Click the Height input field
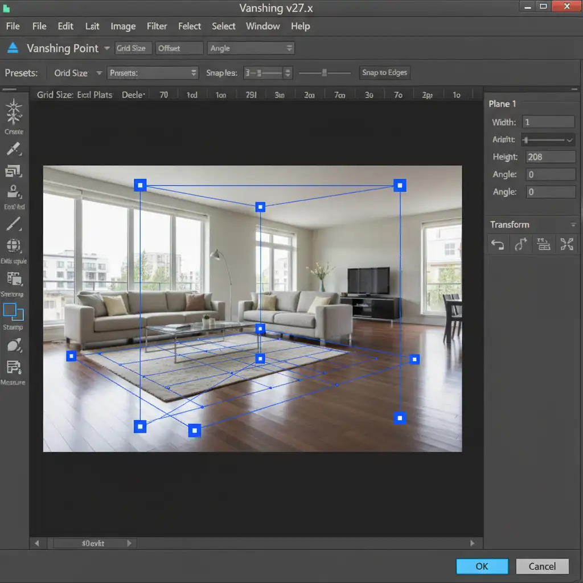Viewport: 583px width, 583px height. [550, 157]
